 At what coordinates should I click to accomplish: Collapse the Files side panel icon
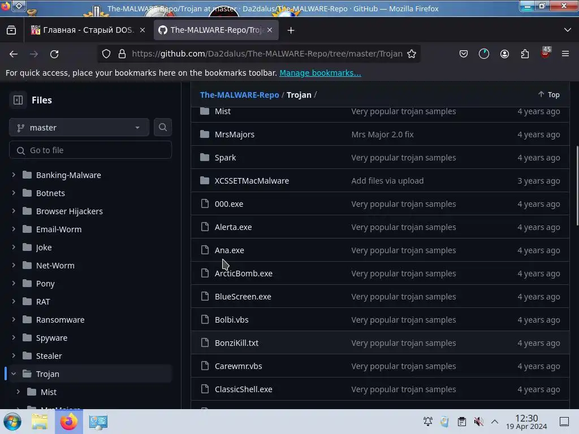(x=18, y=100)
